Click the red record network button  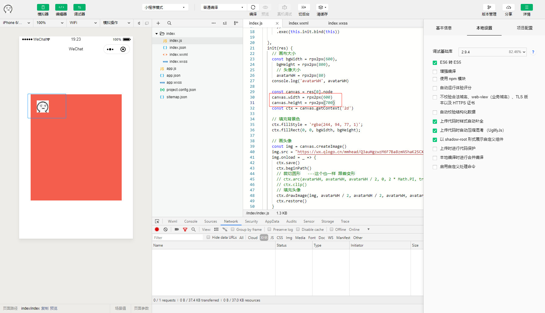pos(157,229)
